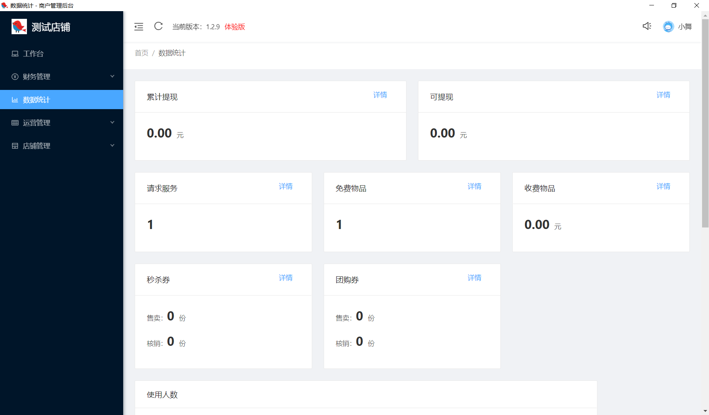View 详情 for 请求服务 card
The image size is (709, 415).
(x=286, y=186)
